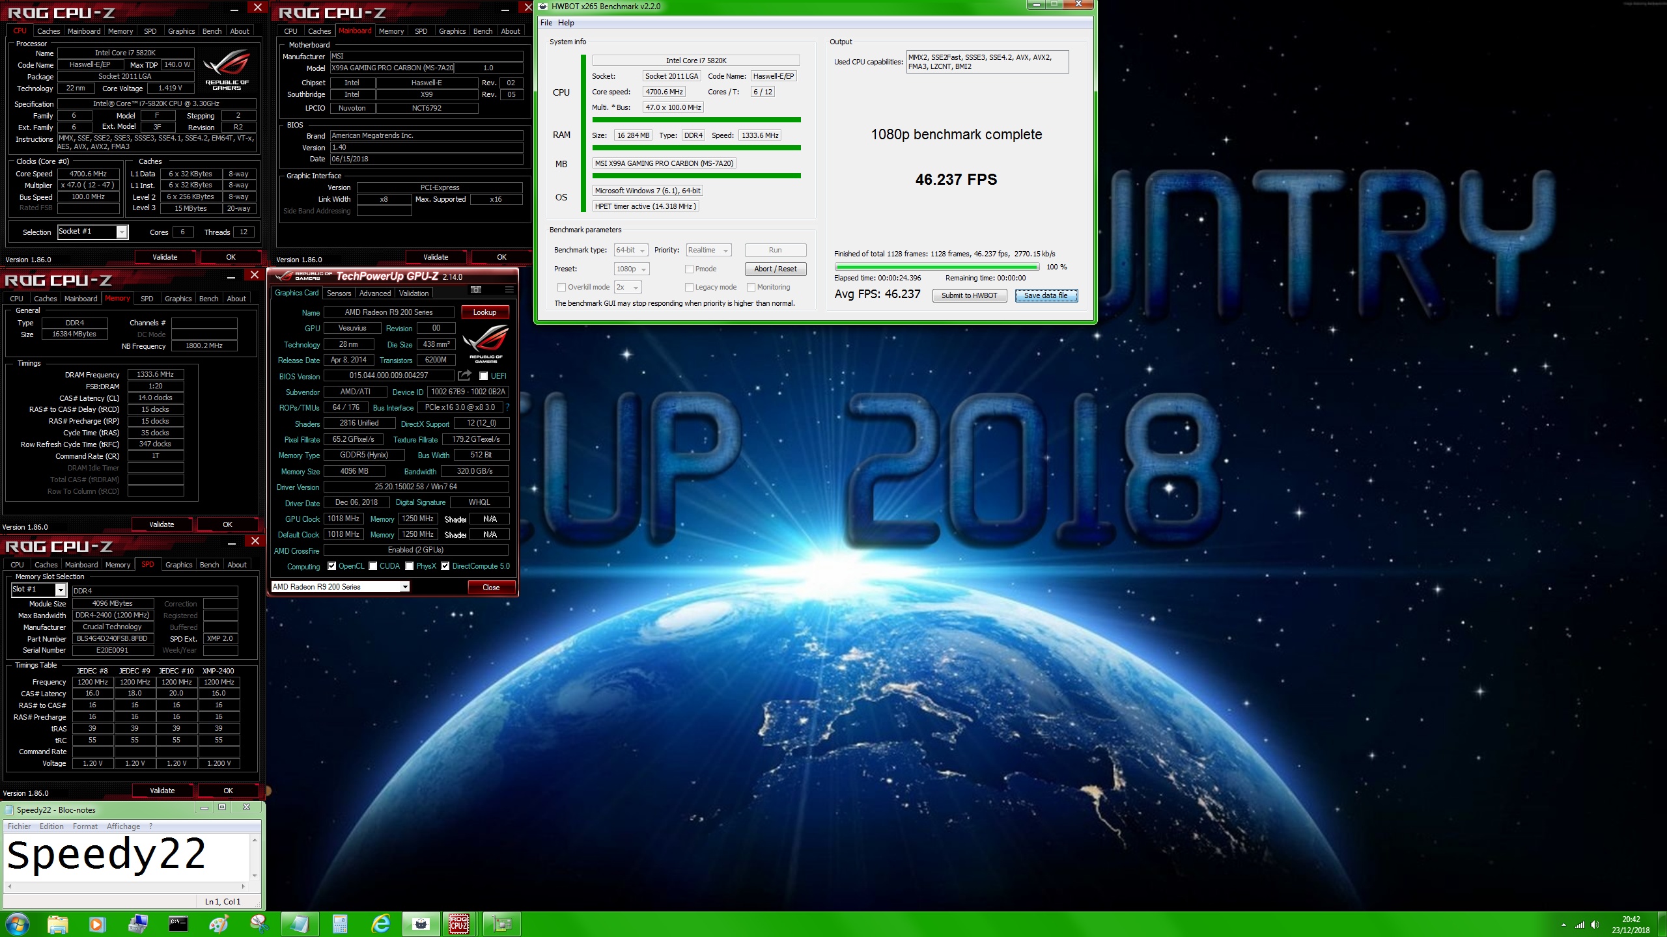1667x937 pixels.
Task: Open the File menu in HWBOT x265
Action: [x=546, y=23]
